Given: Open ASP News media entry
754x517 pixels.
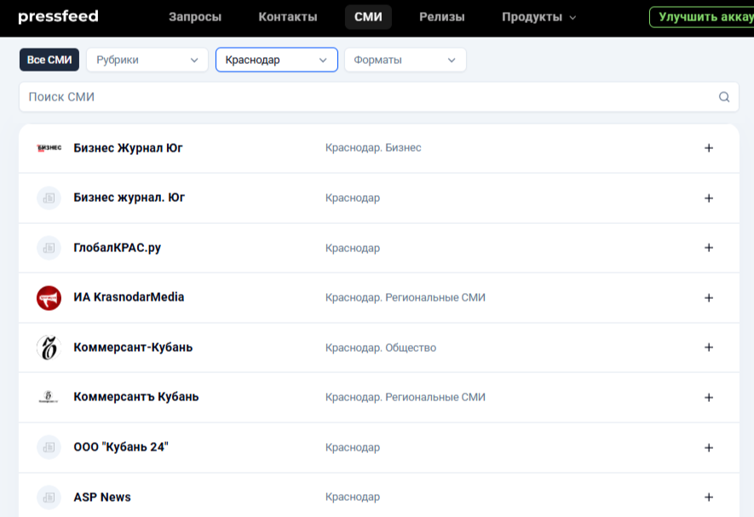Looking at the screenshot, I should pos(102,497).
